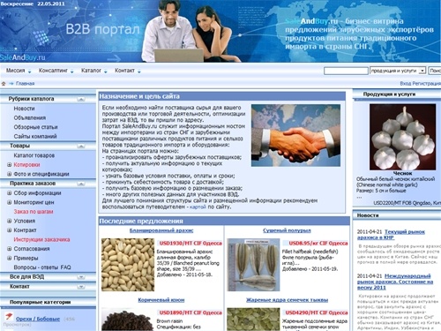Open the Заказ по шагам link
Image resolution: width=441 pixels, height=331 pixels.
click(x=34, y=212)
